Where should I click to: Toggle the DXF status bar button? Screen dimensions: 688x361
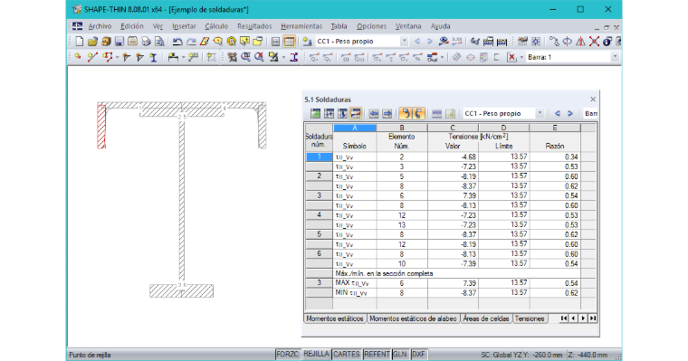click(x=418, y=355)
